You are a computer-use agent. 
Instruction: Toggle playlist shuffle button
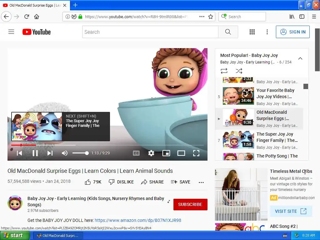tap(239, 71)
